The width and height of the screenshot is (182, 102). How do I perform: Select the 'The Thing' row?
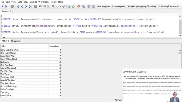(31, 74)
